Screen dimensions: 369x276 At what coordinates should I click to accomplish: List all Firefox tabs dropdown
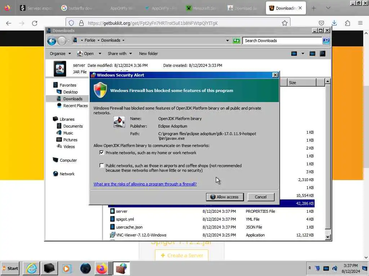click(x=328, y=8)
